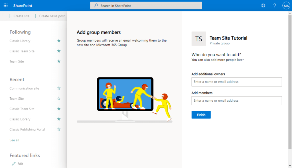292x168 pixels.
Task: Click the Team Site Tutorial title
Action: click(228, 38)
